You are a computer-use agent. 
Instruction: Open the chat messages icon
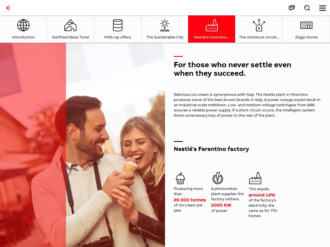click(x=292, y=8)
